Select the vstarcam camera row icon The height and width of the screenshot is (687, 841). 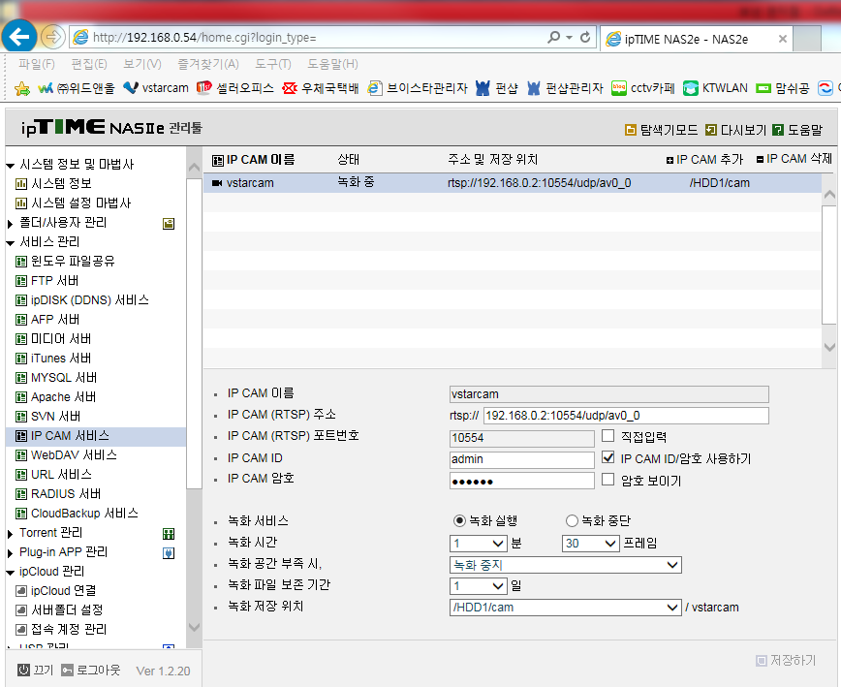(217, 183)
